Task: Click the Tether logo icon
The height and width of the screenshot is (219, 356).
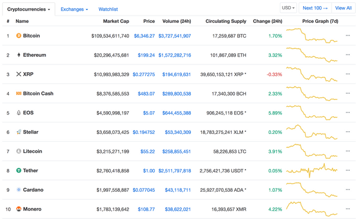Action: click(18, 171)
